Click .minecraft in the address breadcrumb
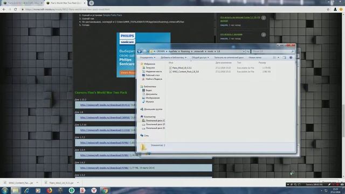345x194 pixels. point(199,51)
